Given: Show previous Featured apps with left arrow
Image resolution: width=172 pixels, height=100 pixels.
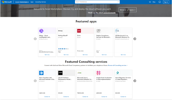Looking at the screenshot, I should [x=35, y=39].
